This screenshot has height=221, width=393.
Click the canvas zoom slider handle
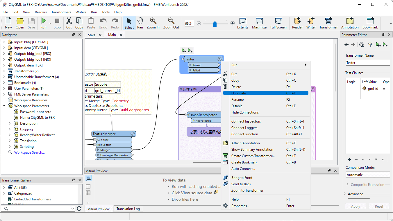[x=215, y=24]
